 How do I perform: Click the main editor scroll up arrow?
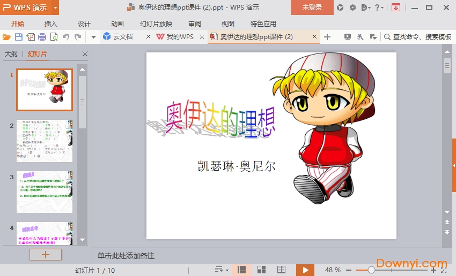click(447, 51)
